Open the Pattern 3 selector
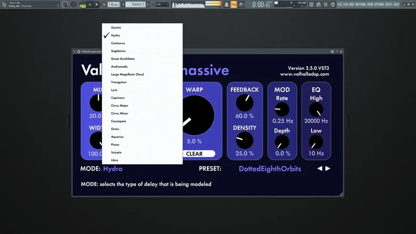The image size is (416, 234). (x=135, y=5)
